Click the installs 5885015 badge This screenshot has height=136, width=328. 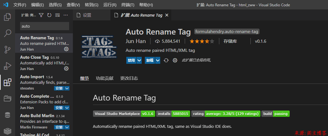[x=173, y=114]
